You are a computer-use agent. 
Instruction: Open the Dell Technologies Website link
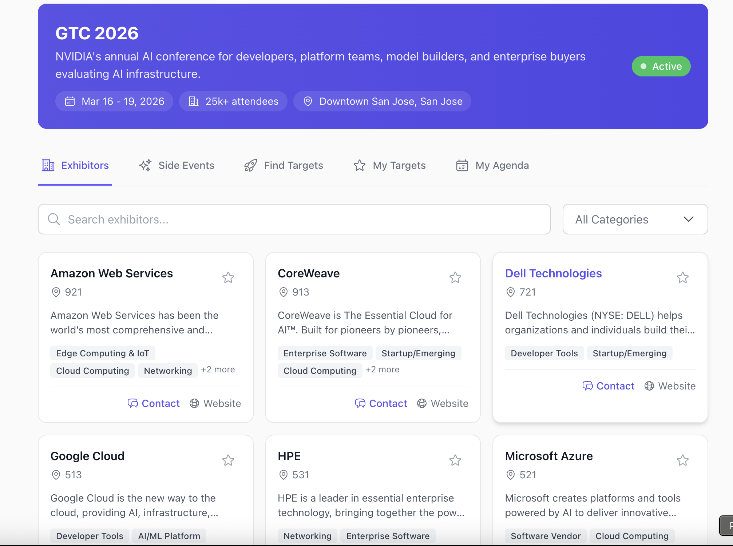click(x=670, y=386)
